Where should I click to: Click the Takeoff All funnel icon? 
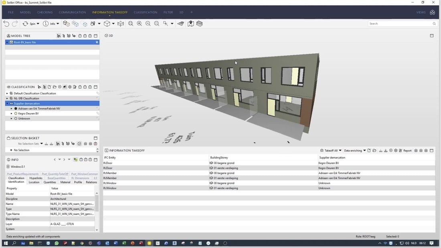pyautogui.click(x=321, y=150)
